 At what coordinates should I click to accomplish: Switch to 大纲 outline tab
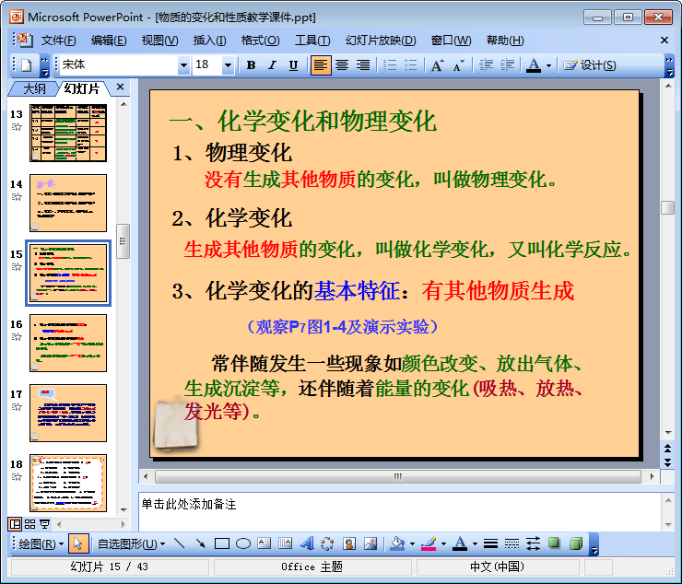point(34,88)
